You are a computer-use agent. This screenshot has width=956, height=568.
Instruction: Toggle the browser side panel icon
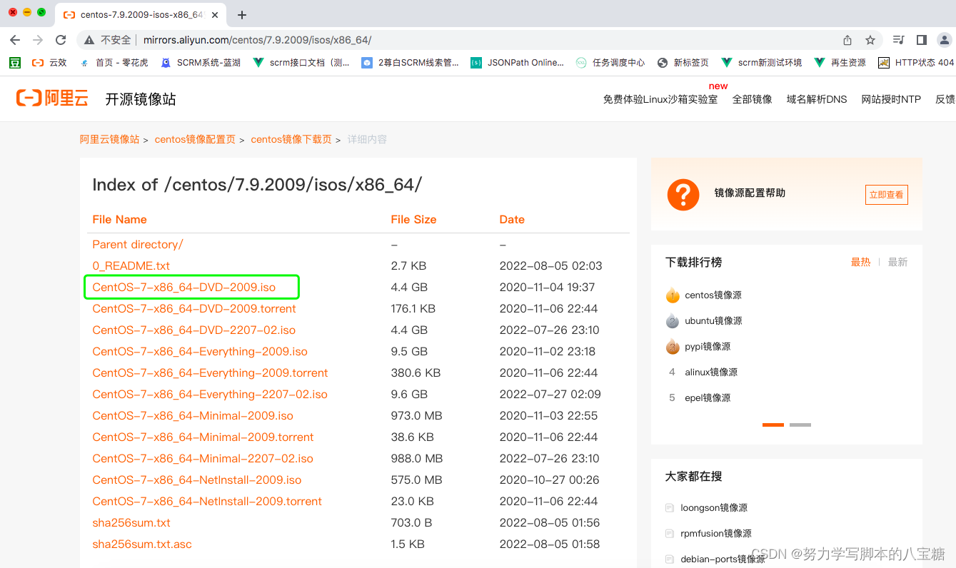(x=922, y=40)
